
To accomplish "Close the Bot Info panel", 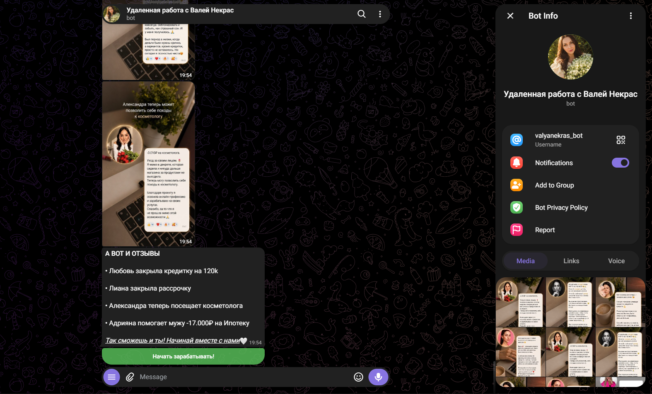I will (510, 16).
